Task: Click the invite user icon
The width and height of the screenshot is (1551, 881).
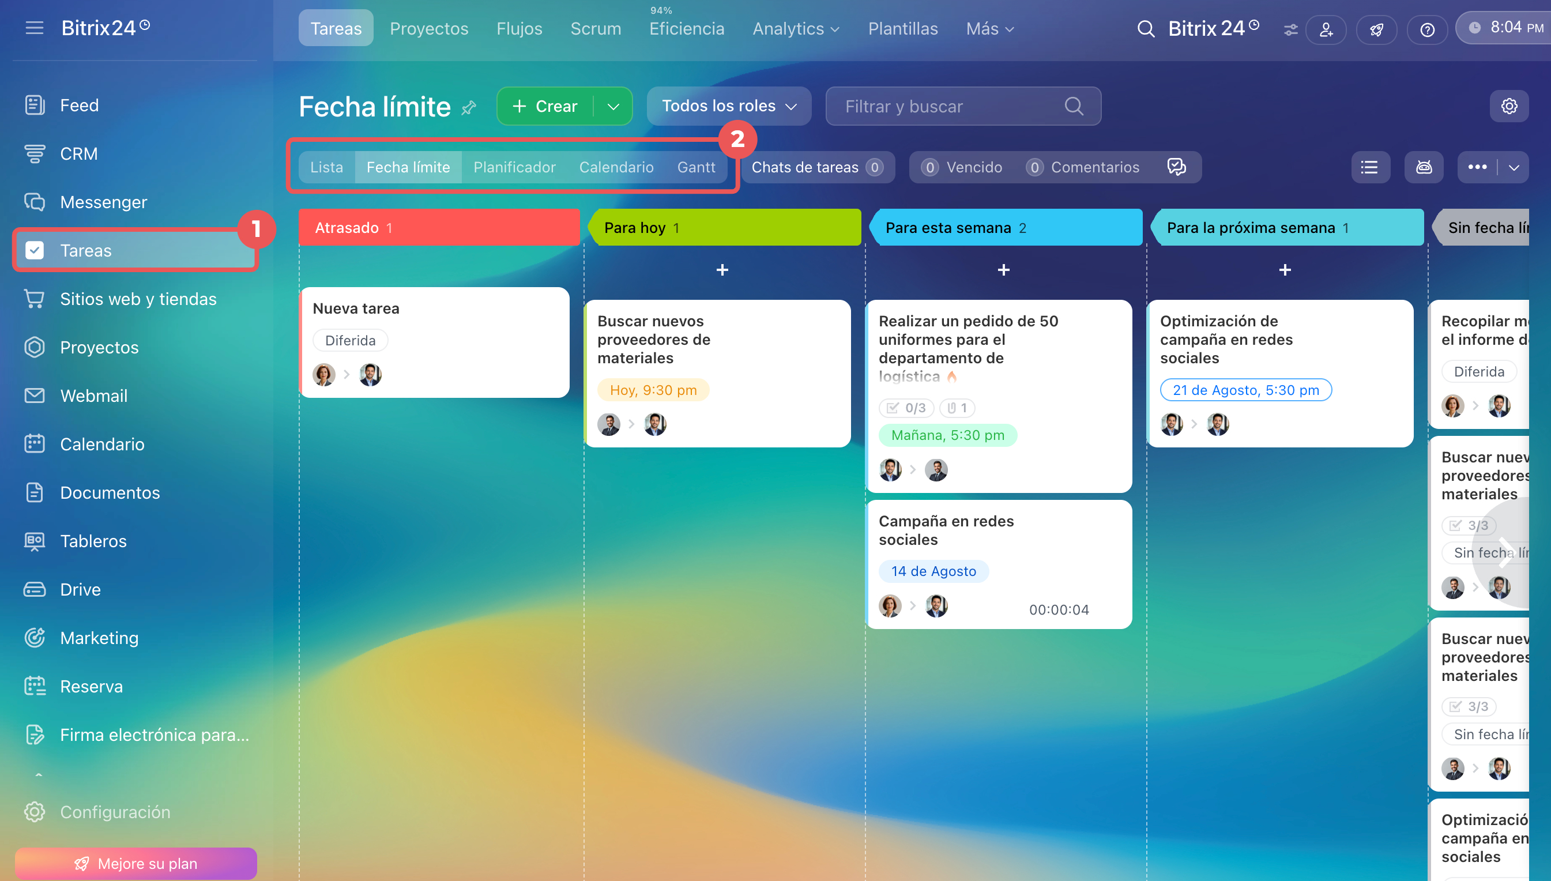Action: (x=1326, y=29)
